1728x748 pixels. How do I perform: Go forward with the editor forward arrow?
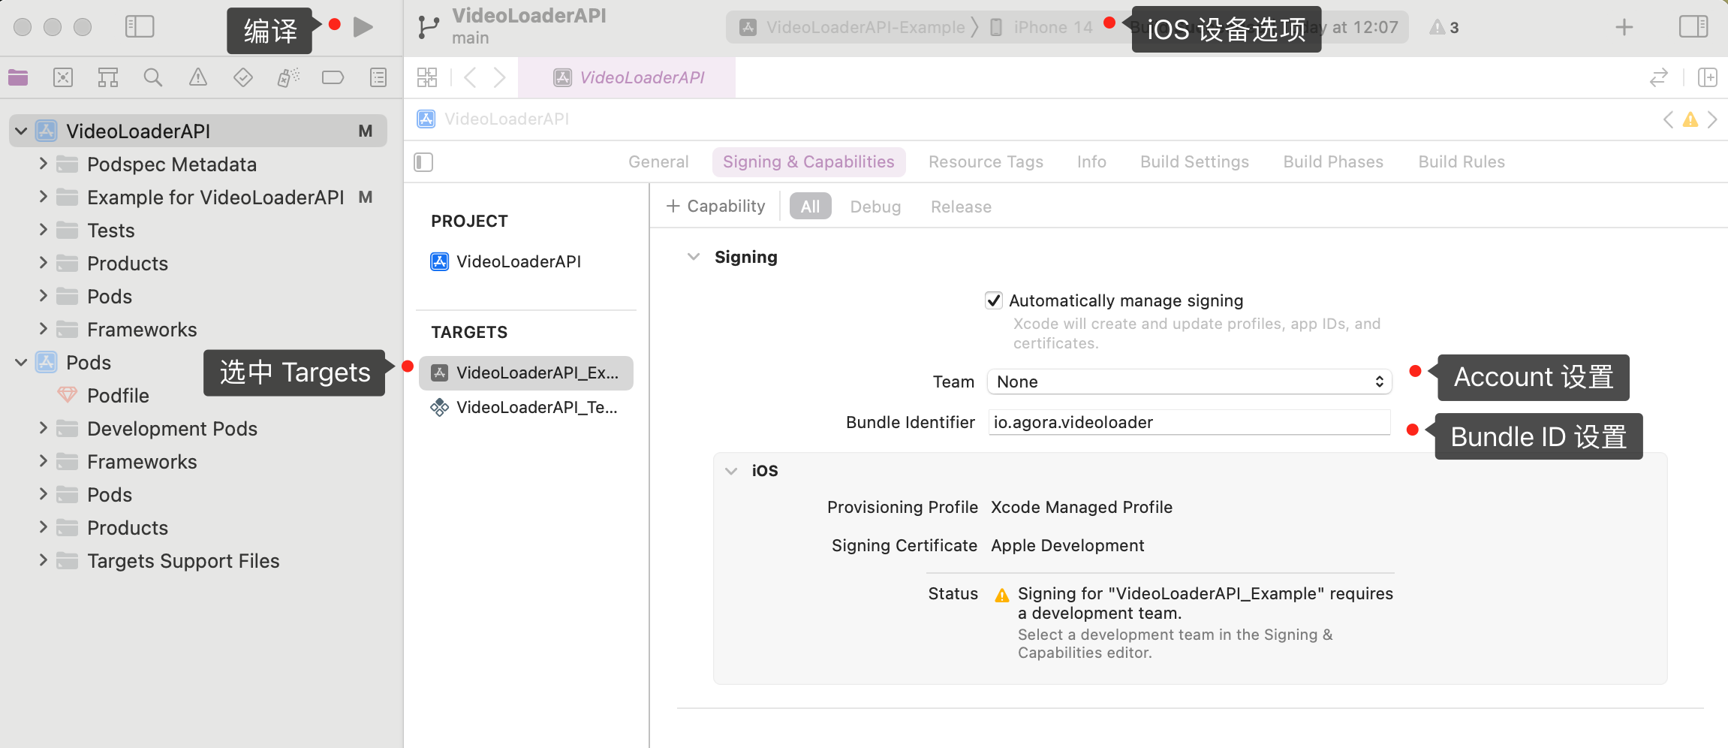tap(499, 77)
